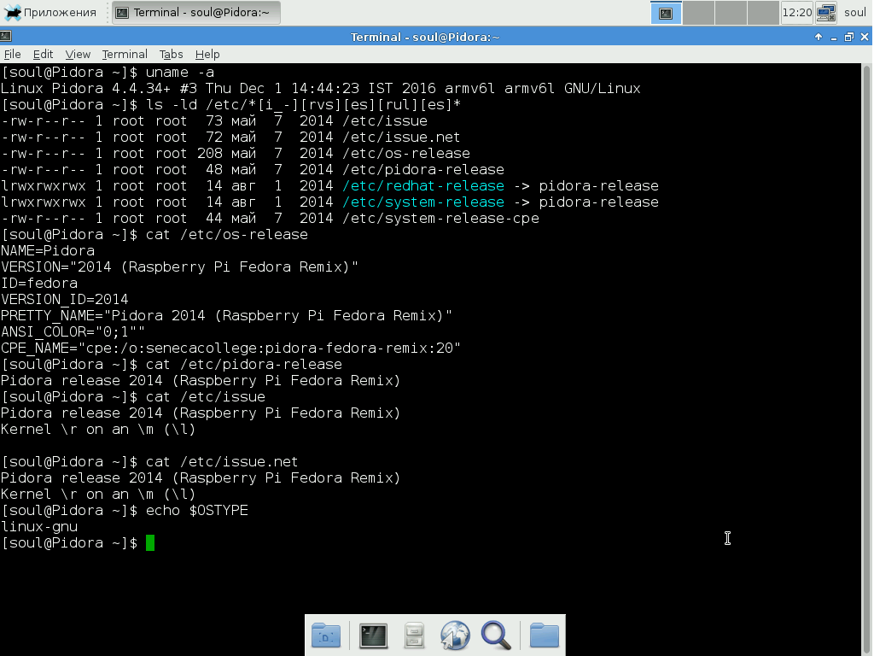Open the File menu
Screen dimensions: 874x656
[12, 54]
